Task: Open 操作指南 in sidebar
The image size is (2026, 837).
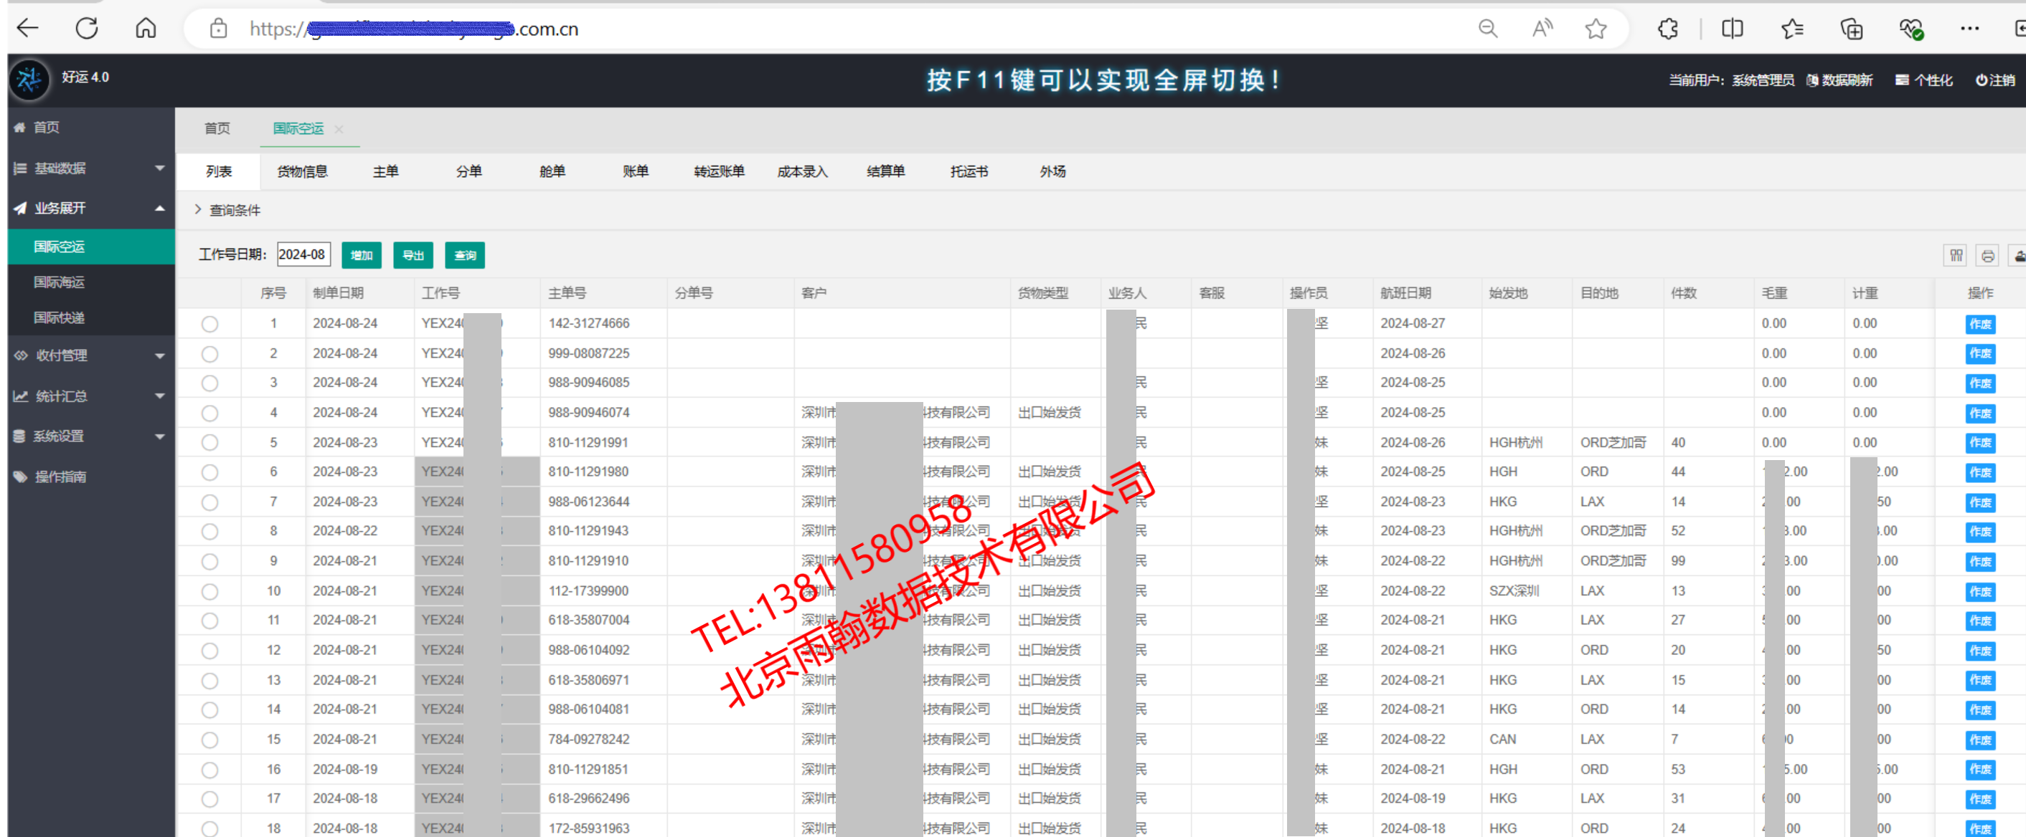Action: pos(90,477)
